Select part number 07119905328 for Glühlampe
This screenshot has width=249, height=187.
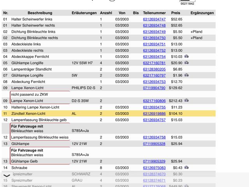coord(154,144)
